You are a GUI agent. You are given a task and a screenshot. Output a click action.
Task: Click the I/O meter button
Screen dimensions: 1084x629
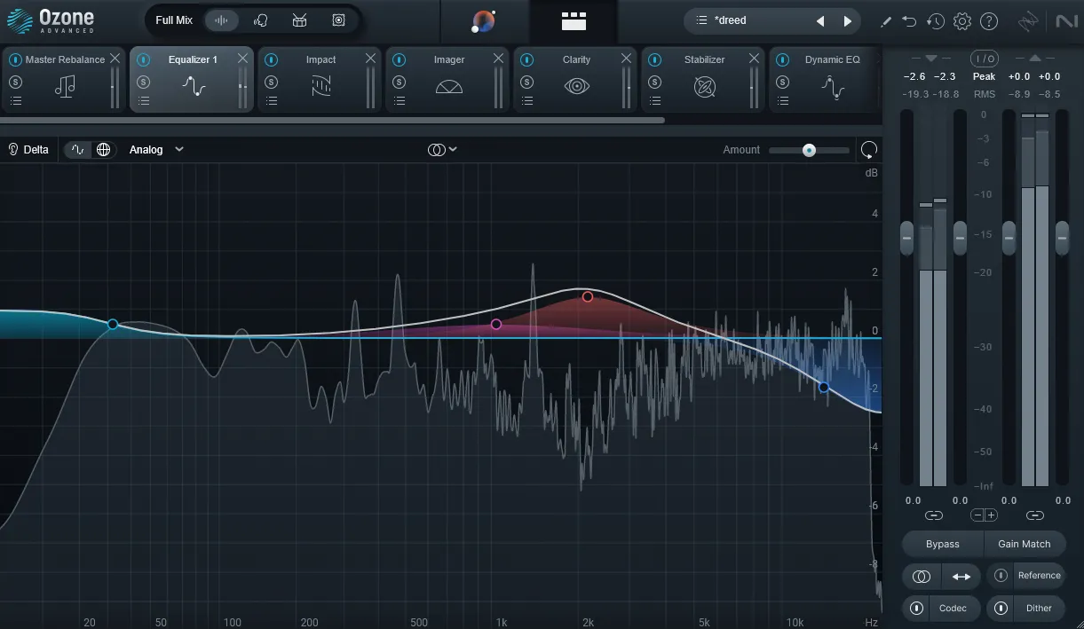click(984, 59)
